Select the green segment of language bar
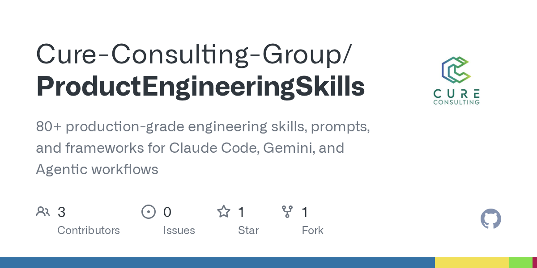 point(520,263)
